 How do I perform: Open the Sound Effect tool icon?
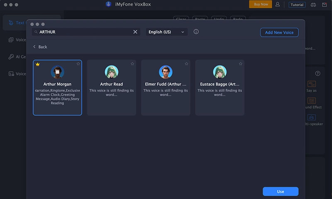pyautogui.click(x=312, y=101)
